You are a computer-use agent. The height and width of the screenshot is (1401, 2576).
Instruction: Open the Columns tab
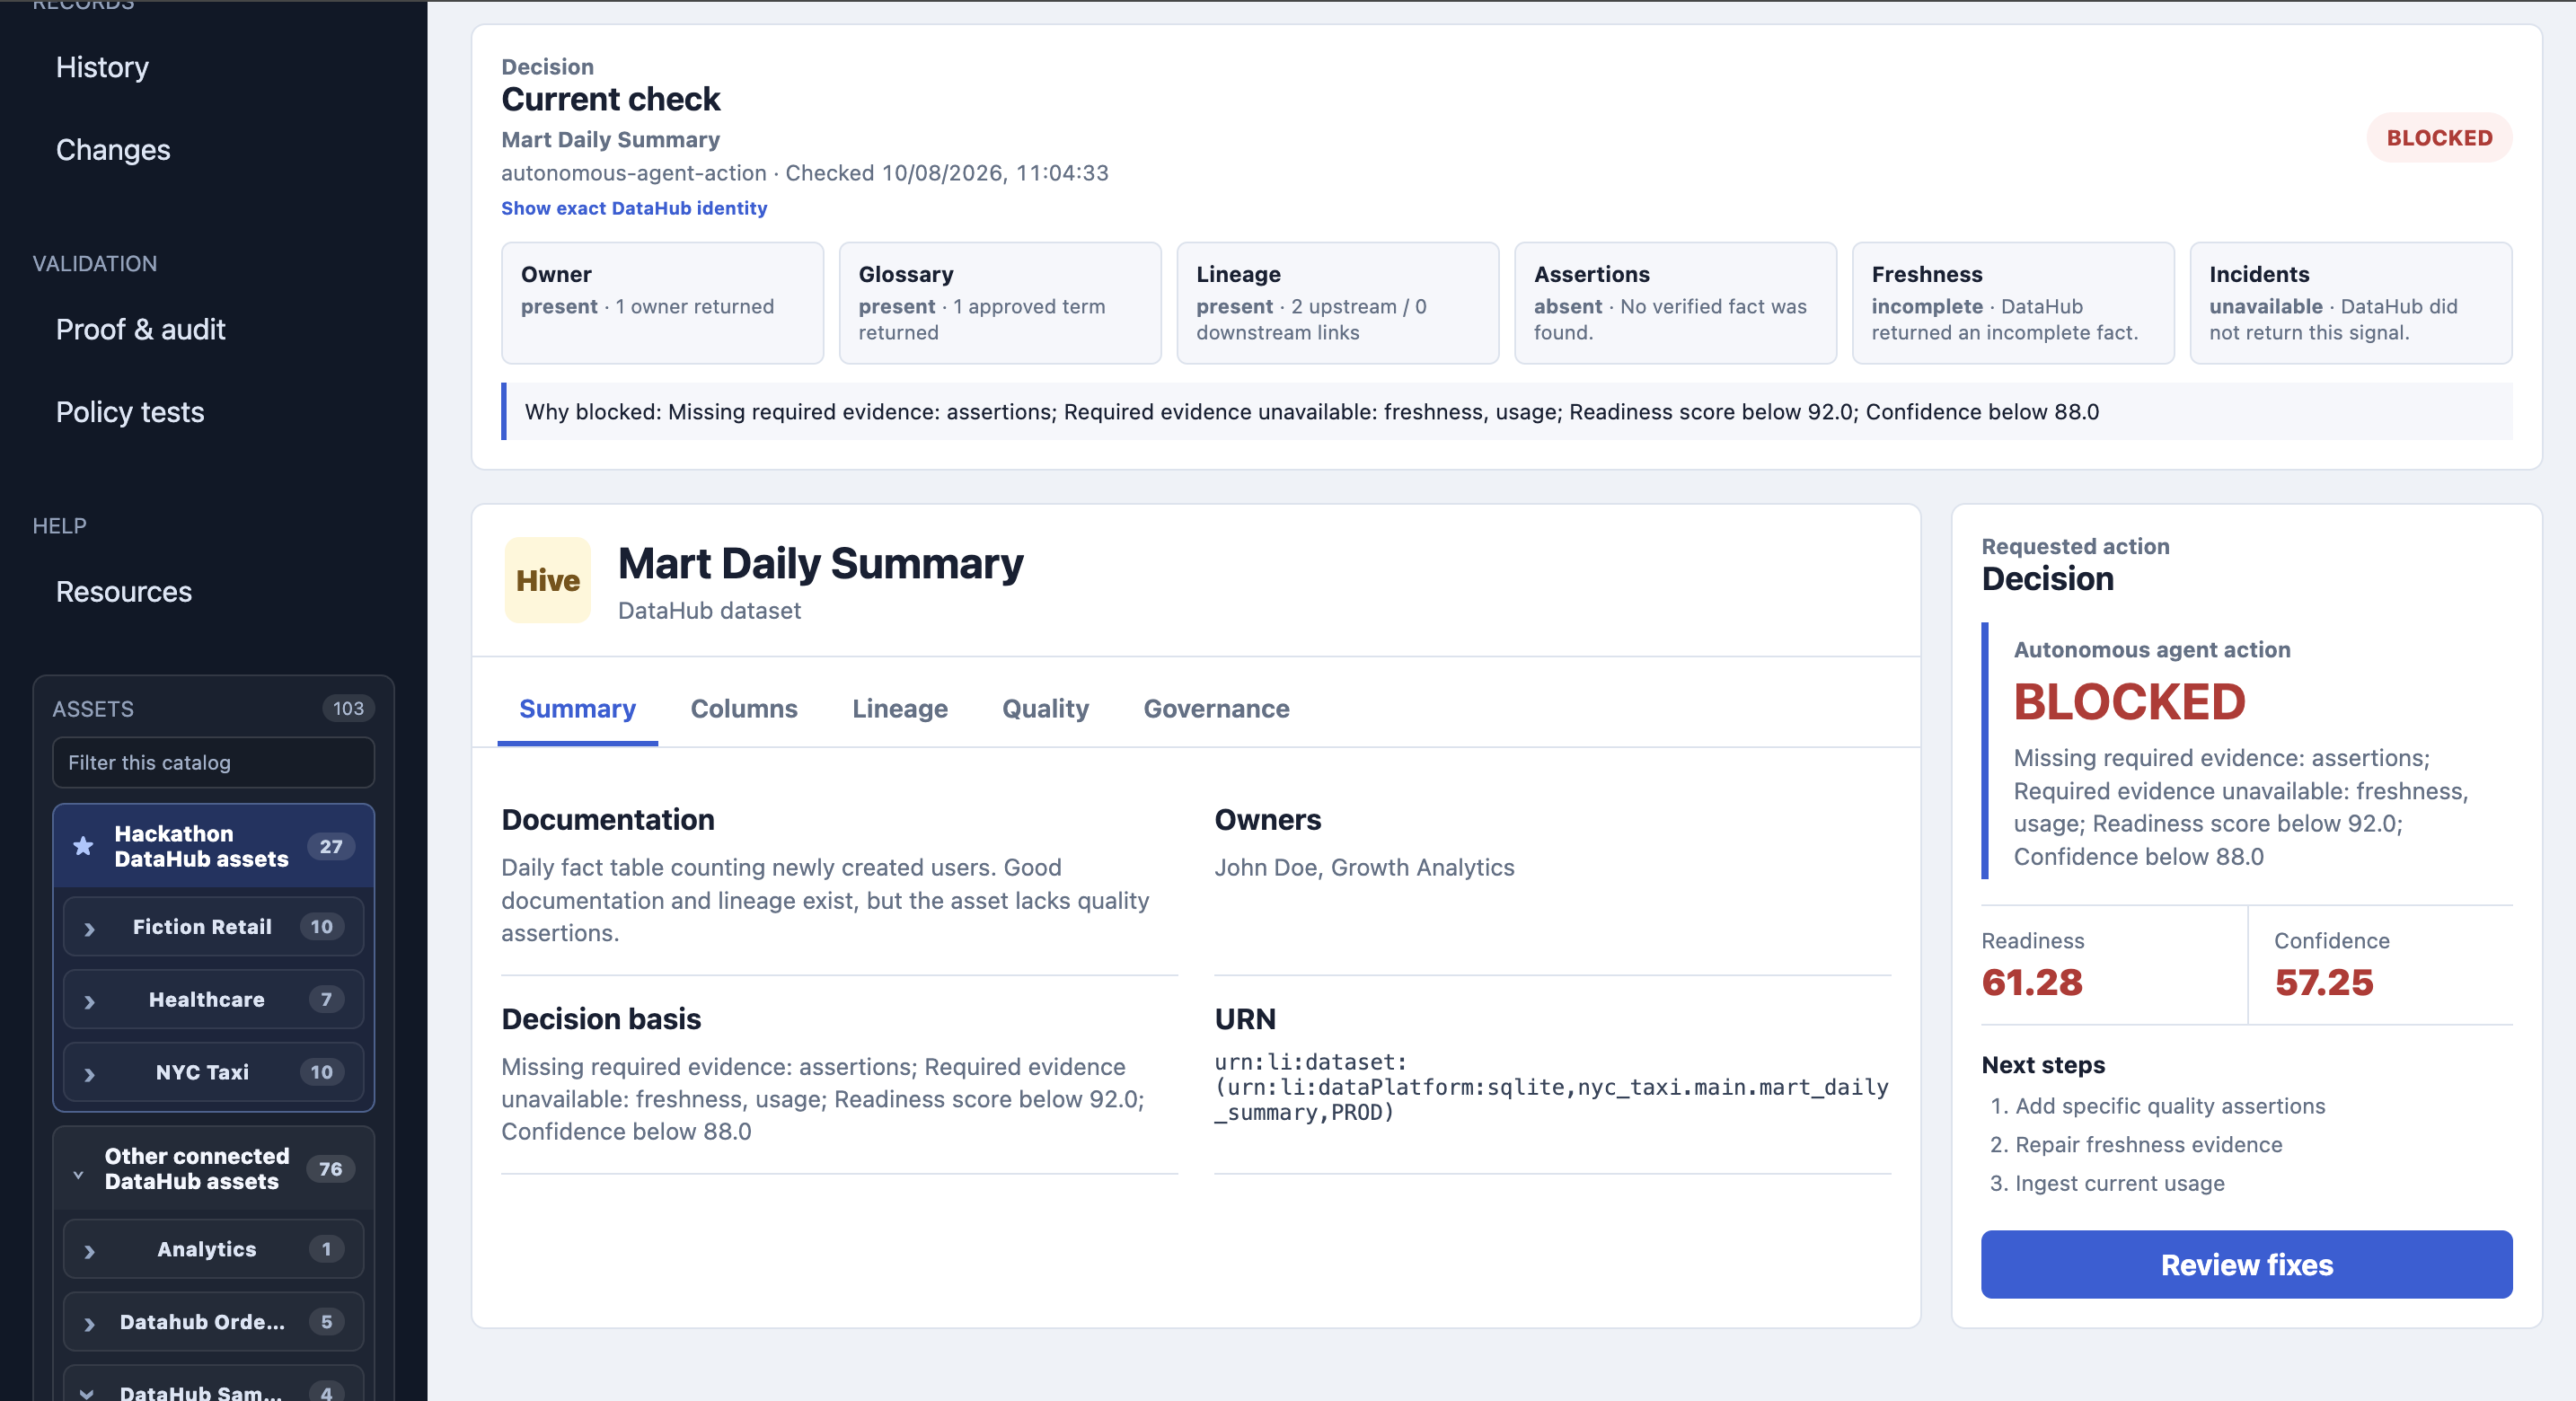click(744, 708)
